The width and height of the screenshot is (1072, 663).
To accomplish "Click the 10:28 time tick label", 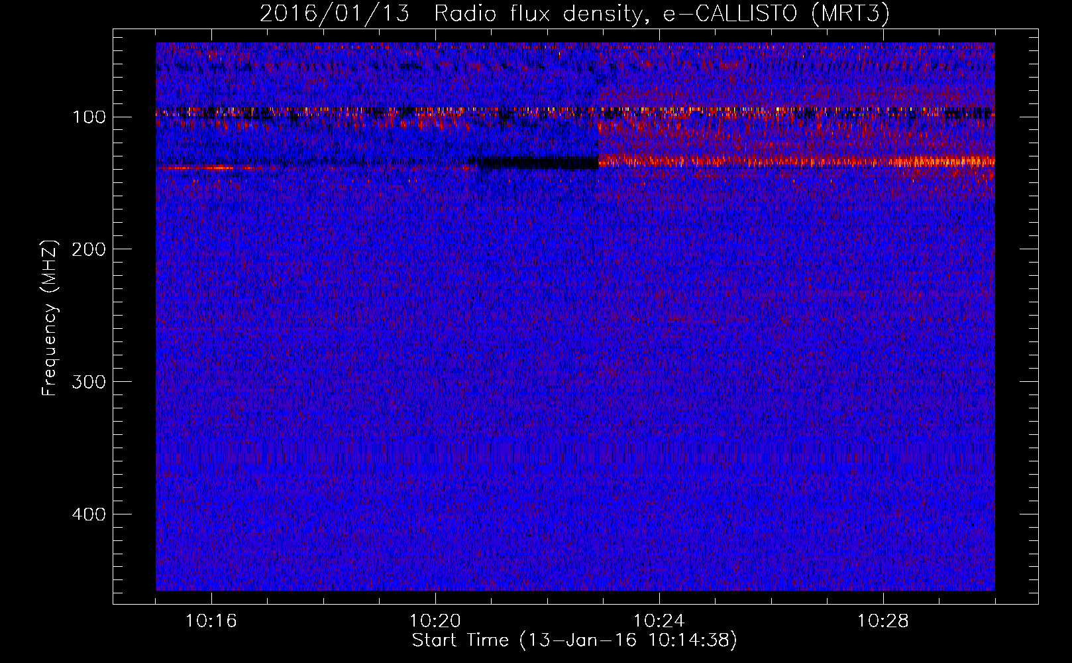I will (883, 621).
